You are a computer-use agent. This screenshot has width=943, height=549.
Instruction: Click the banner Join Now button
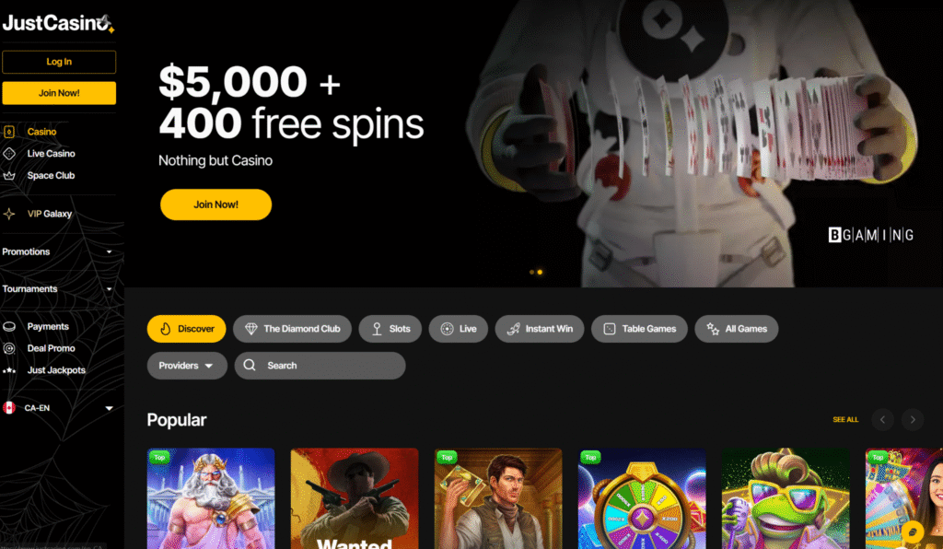(215, 204)
